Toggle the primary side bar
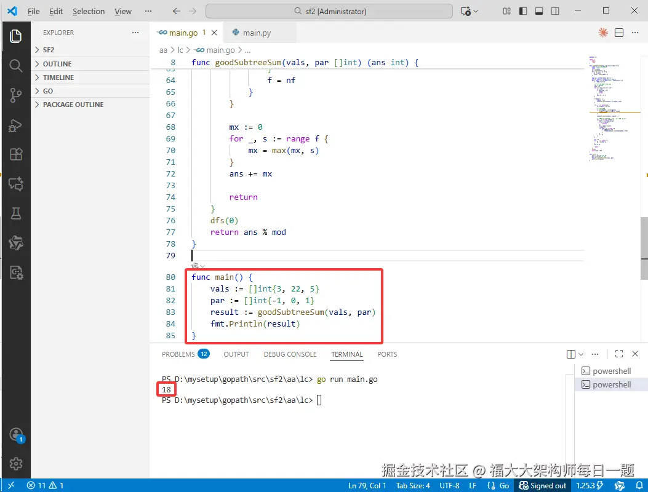The image size is (648, 492). (x=523, y=11)
